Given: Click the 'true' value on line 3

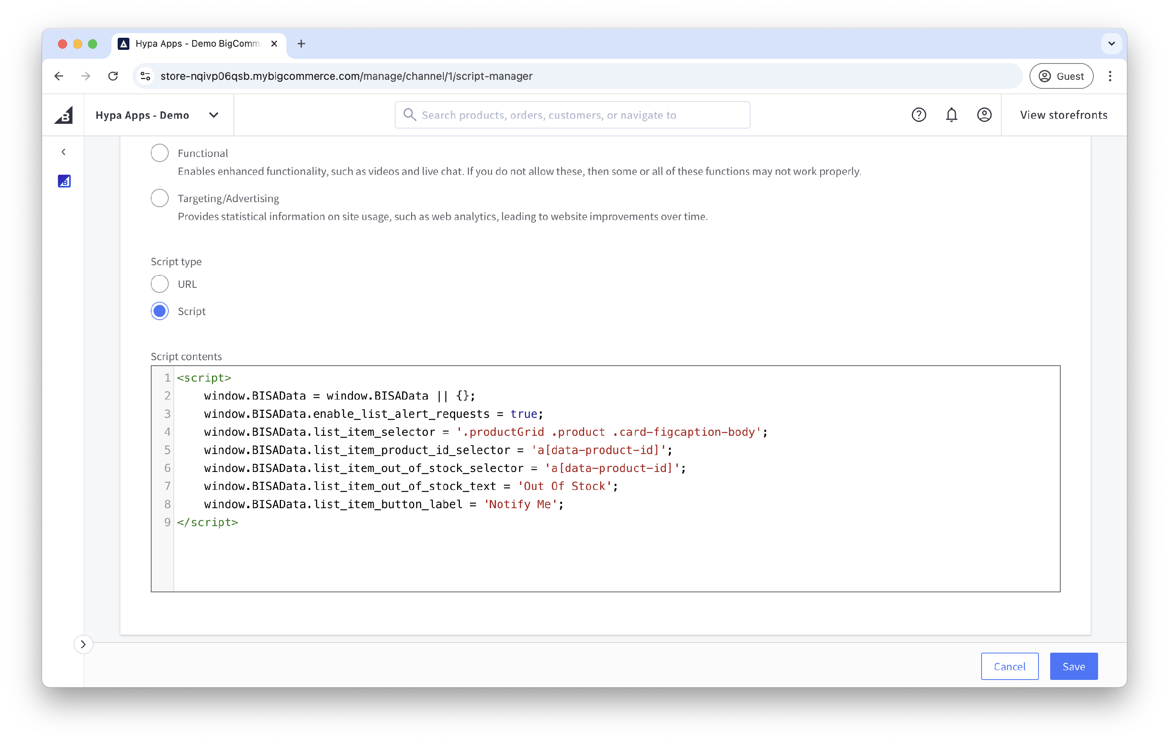Looking at the screenshot, I should [x=523, y=414].
